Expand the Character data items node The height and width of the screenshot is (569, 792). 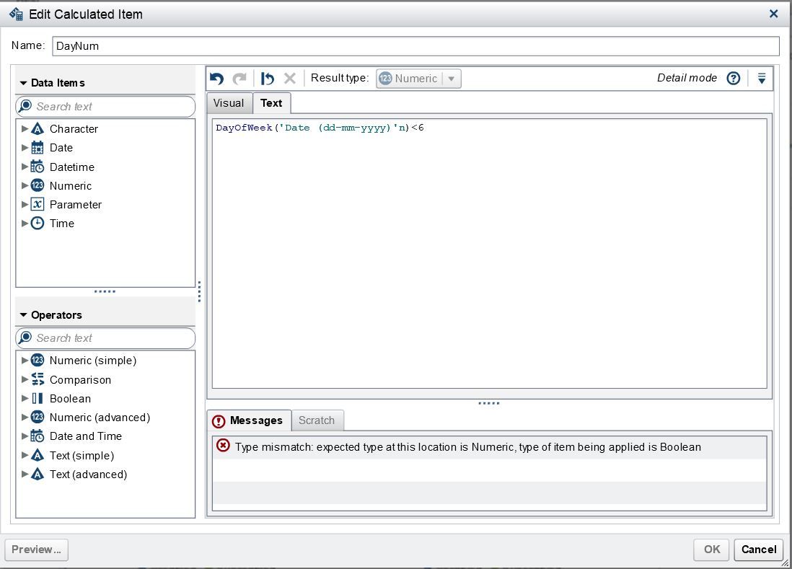25,128
